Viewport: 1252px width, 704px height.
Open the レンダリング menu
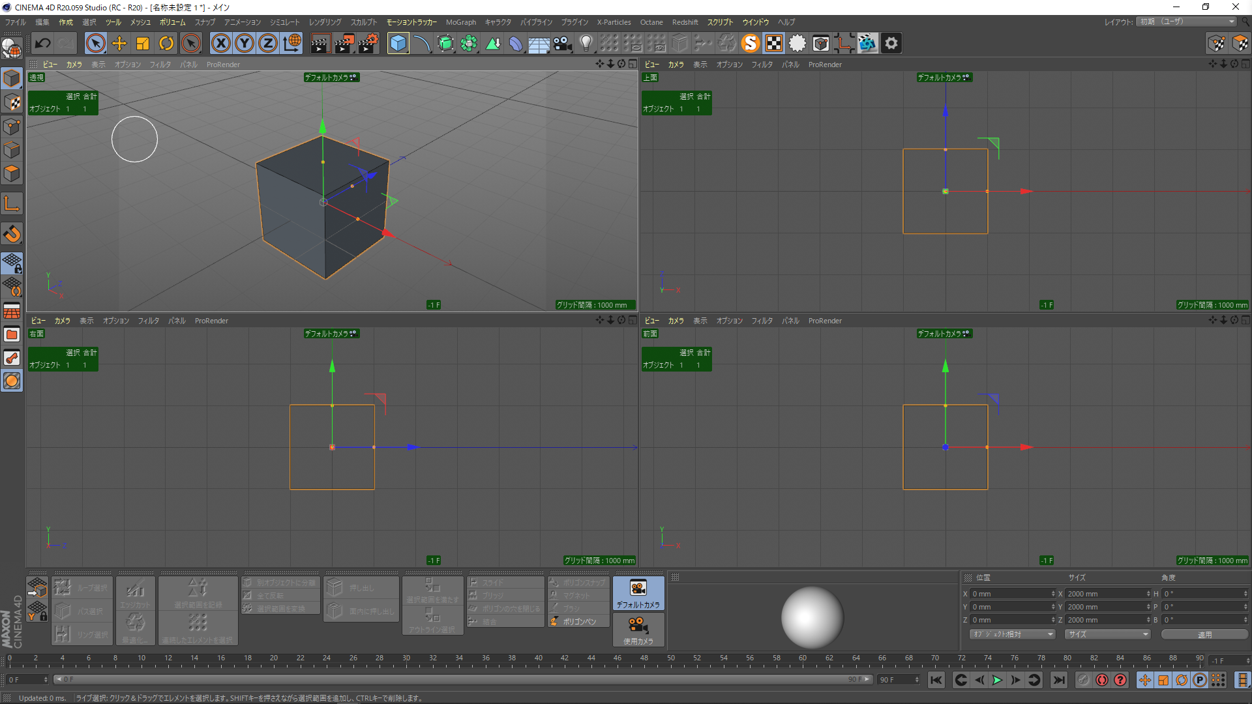325,22
